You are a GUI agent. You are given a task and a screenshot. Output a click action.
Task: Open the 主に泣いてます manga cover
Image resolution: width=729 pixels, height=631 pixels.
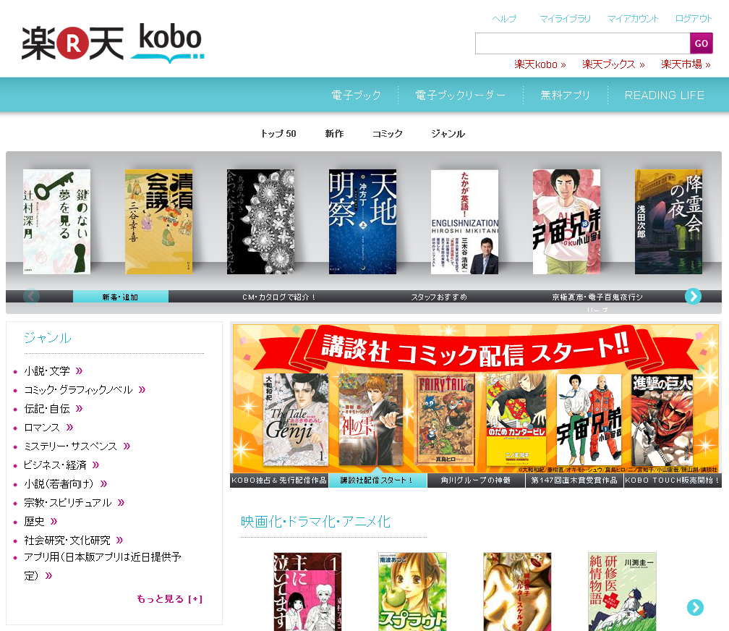tap(307, 591)
